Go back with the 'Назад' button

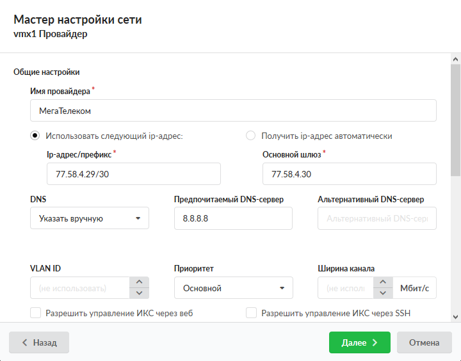click(x=39, y=342)
